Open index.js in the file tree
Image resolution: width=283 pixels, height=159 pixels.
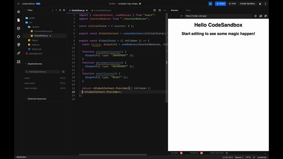click(35, 45)
